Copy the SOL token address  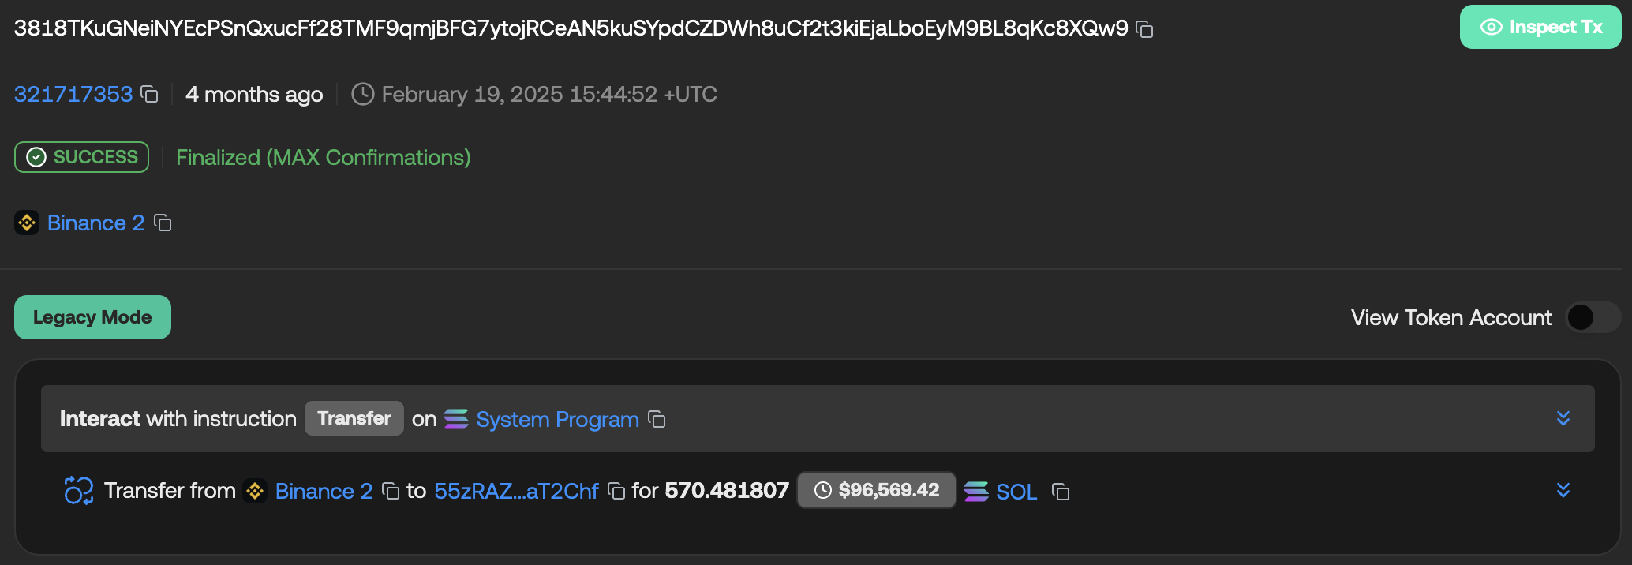[1061, 492]
